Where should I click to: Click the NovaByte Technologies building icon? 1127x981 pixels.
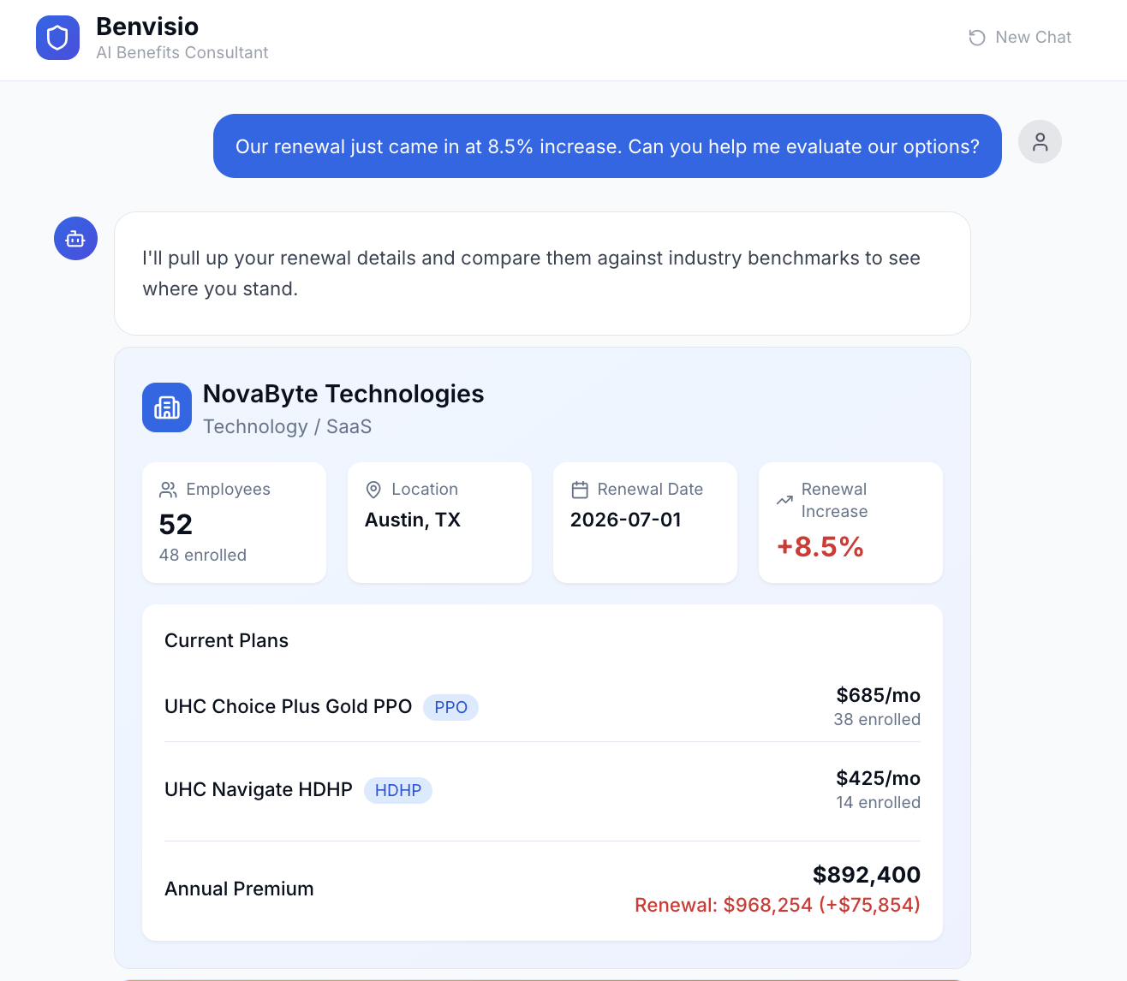coord(167,407)
